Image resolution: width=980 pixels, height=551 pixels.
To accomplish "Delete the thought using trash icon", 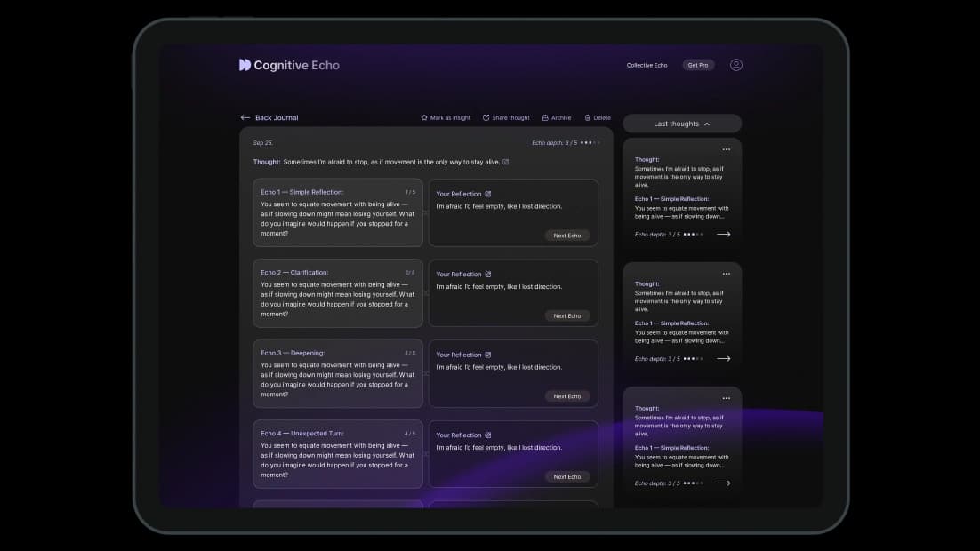I will pyautogui.click(x=587, y=117).
